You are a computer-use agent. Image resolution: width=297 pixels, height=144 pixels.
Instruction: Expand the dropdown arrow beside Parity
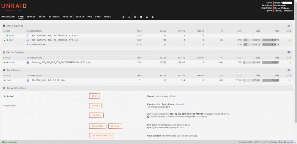[x=4, y=36]
